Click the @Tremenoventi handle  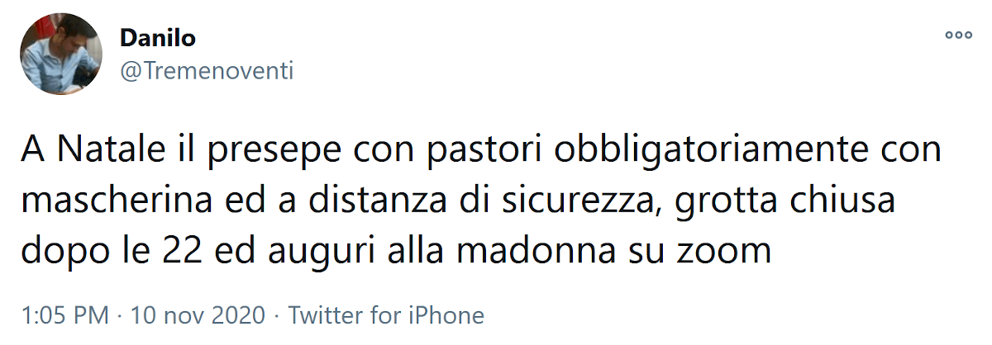coord(207,71)
